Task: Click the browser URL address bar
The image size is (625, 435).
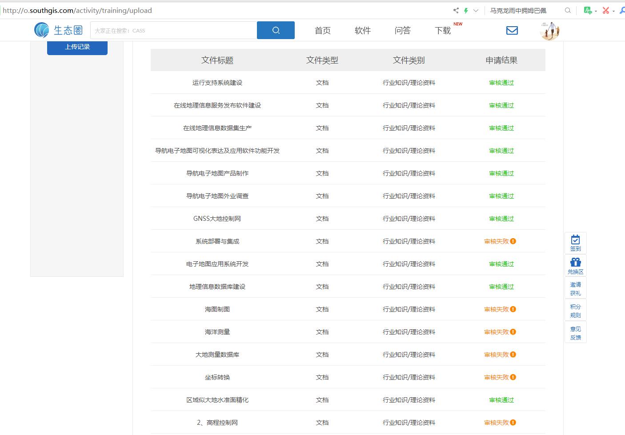Action: pyautogui.click(x=224, y=10)
